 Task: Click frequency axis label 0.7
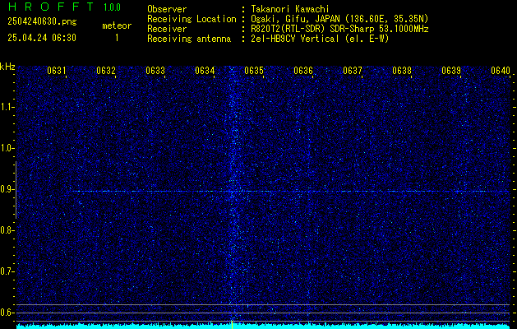pos(7,271)
